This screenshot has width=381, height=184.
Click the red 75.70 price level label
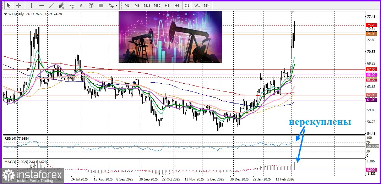tap(371, 25)
